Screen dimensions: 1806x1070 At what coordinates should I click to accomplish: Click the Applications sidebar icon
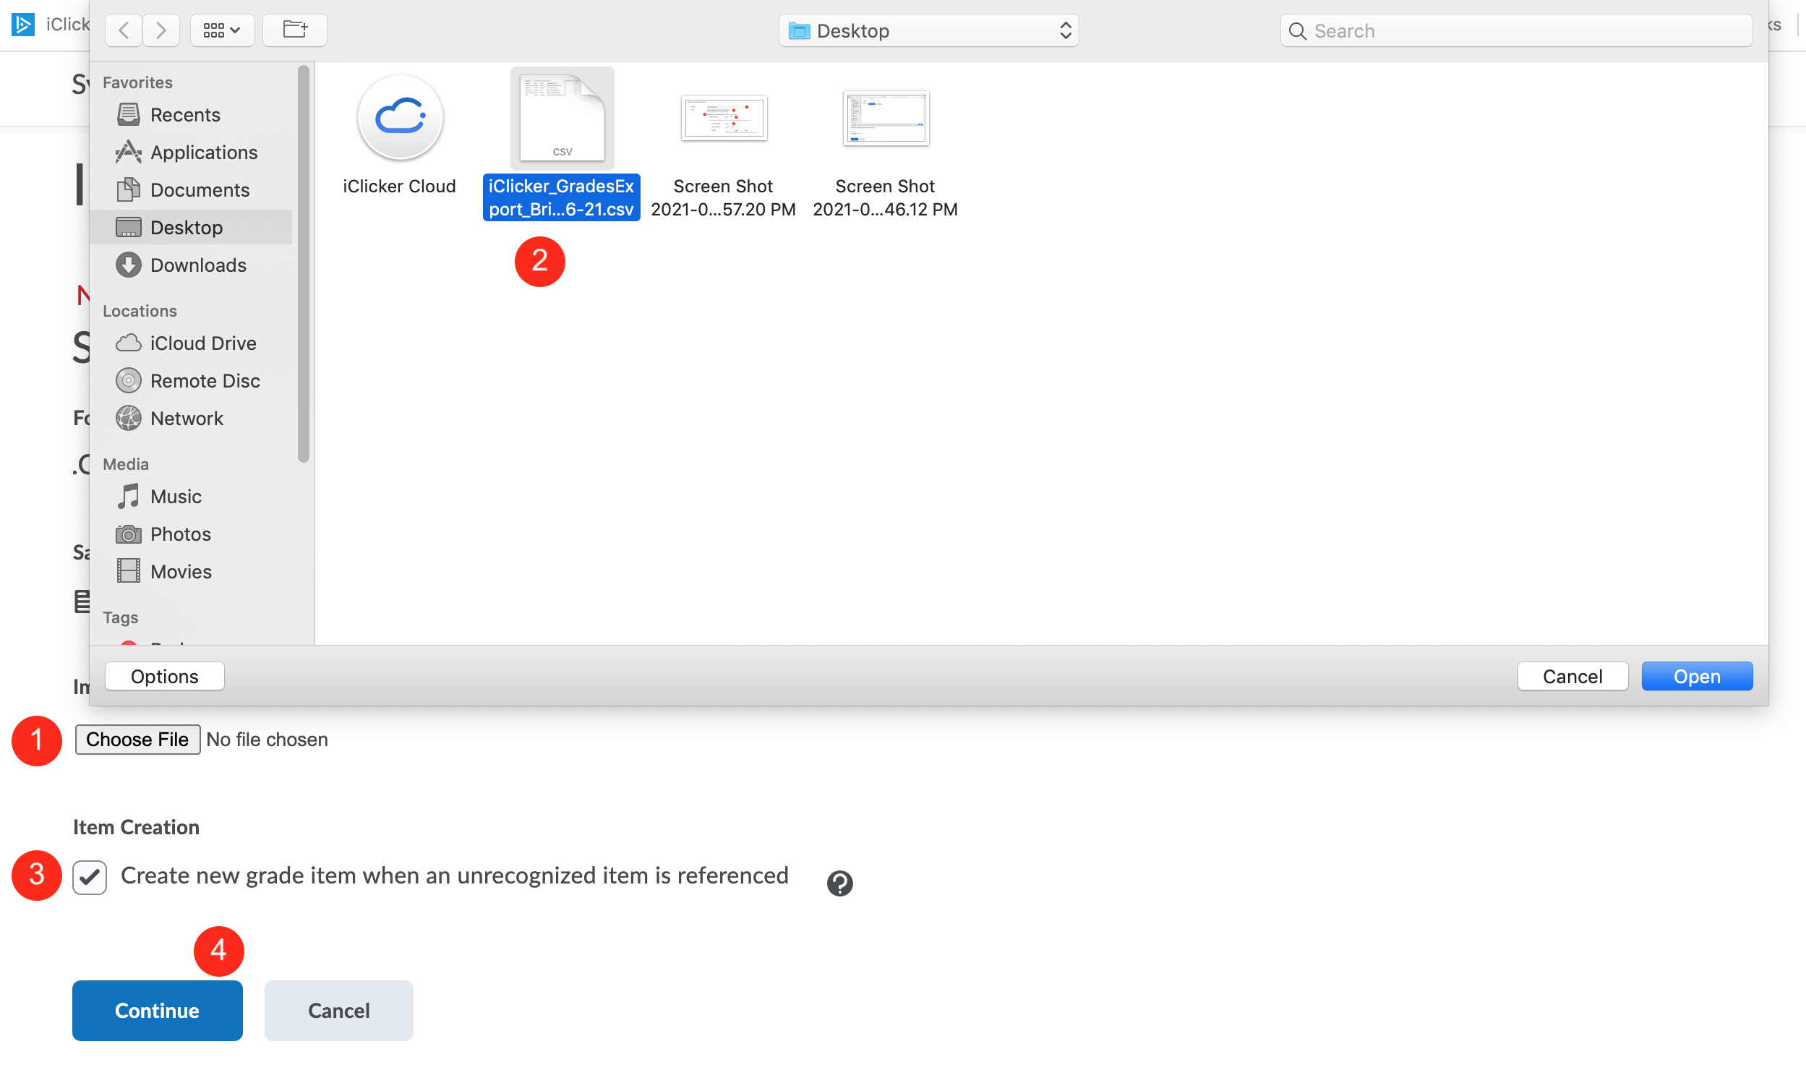[129, 152]
